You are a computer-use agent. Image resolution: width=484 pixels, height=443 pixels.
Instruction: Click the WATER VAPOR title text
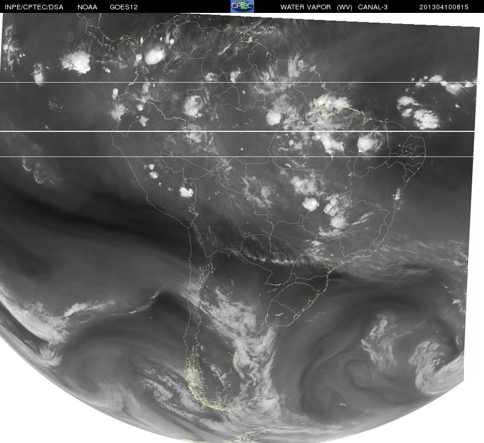[x=305, y=7]
